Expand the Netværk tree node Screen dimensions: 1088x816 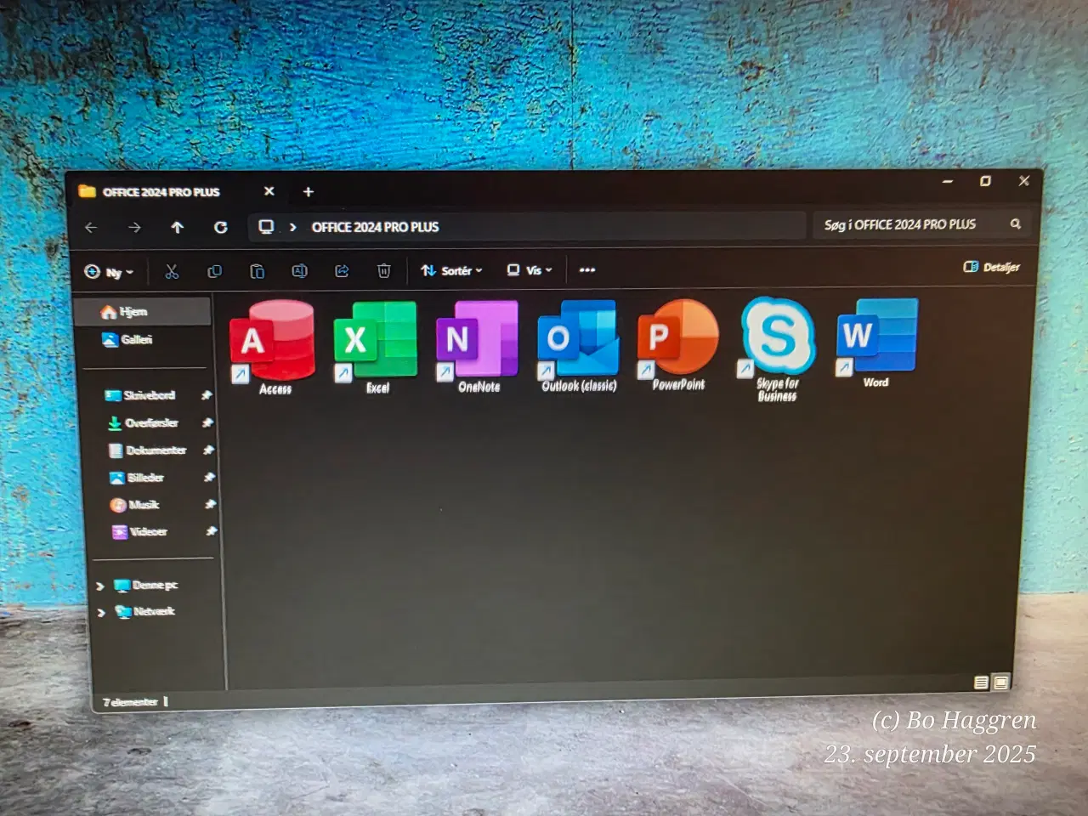tap(101, 613)
